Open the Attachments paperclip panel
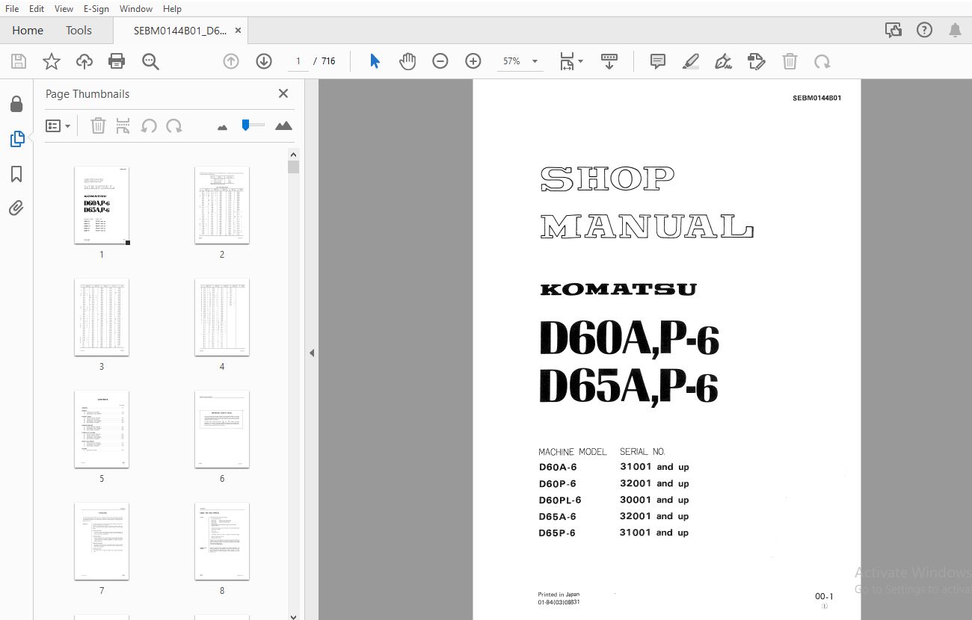Image resolution: width=972 pixels, height=620 pixels. 16,208
